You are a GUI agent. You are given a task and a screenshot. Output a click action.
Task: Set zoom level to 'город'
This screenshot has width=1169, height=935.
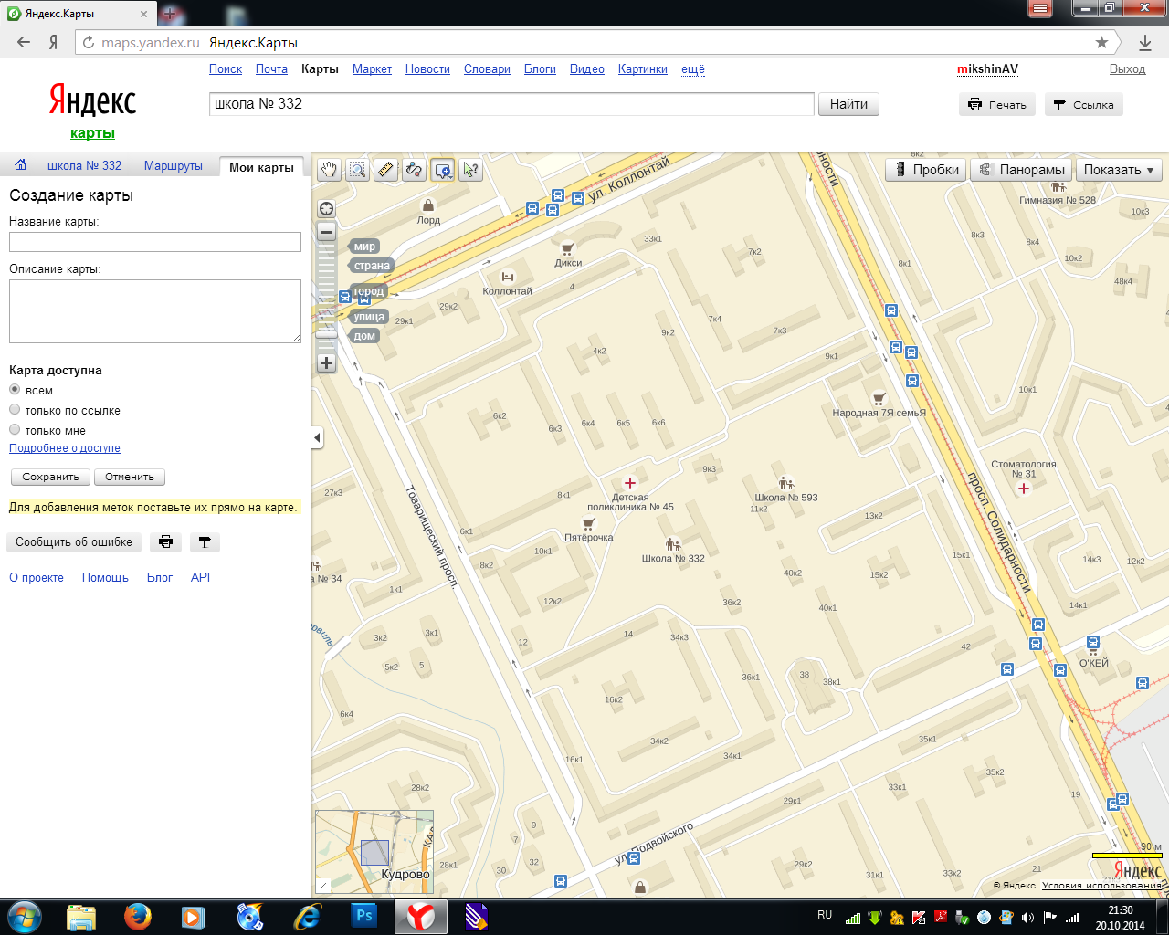point(369,291)
